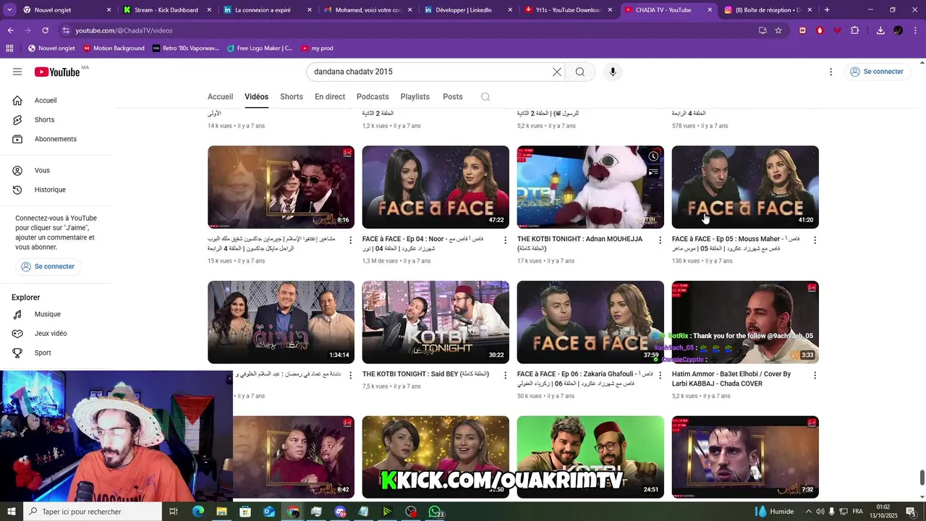Open options menu for FACE à FACE Ep 05 Mouss Maher
The image size is (926, 521).
[815, 240]
